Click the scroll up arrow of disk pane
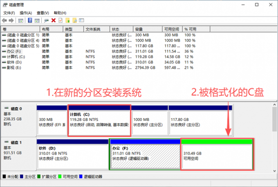This screenshot has width=278, height=187. (274, 105)
